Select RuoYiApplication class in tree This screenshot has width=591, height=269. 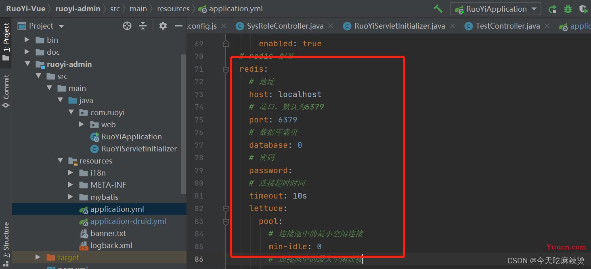132,137
